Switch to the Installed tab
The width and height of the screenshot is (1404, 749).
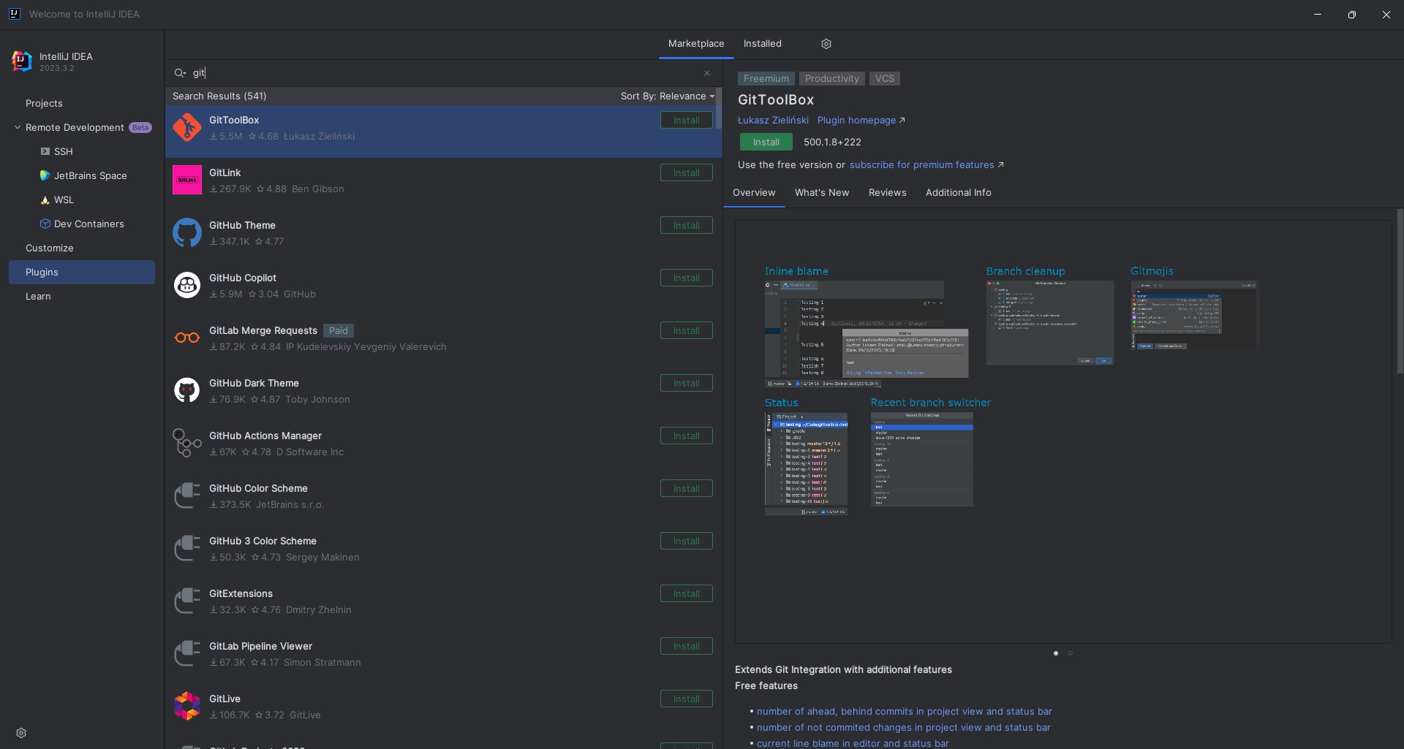(763, 44)
